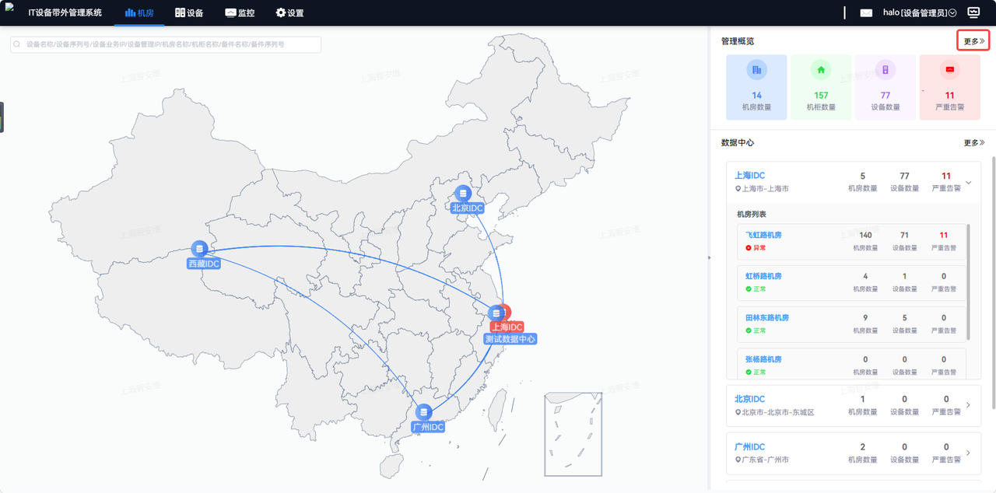Click the location pin beside 上海市-上海市
996x493 pixels.
(738, 189)
